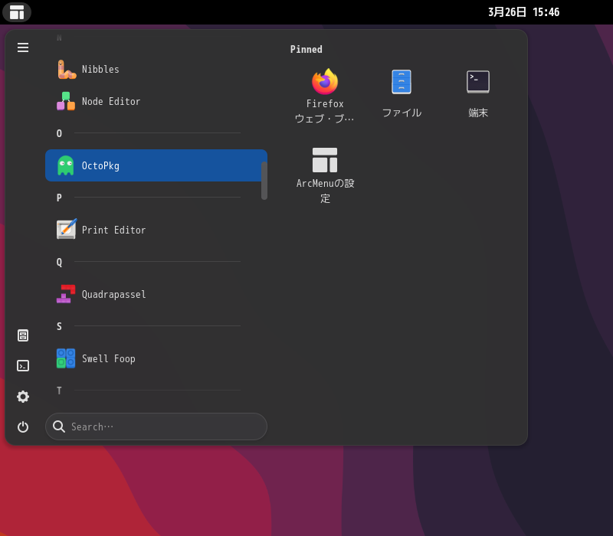Click the sidebar terminal icon

[23, 366]
